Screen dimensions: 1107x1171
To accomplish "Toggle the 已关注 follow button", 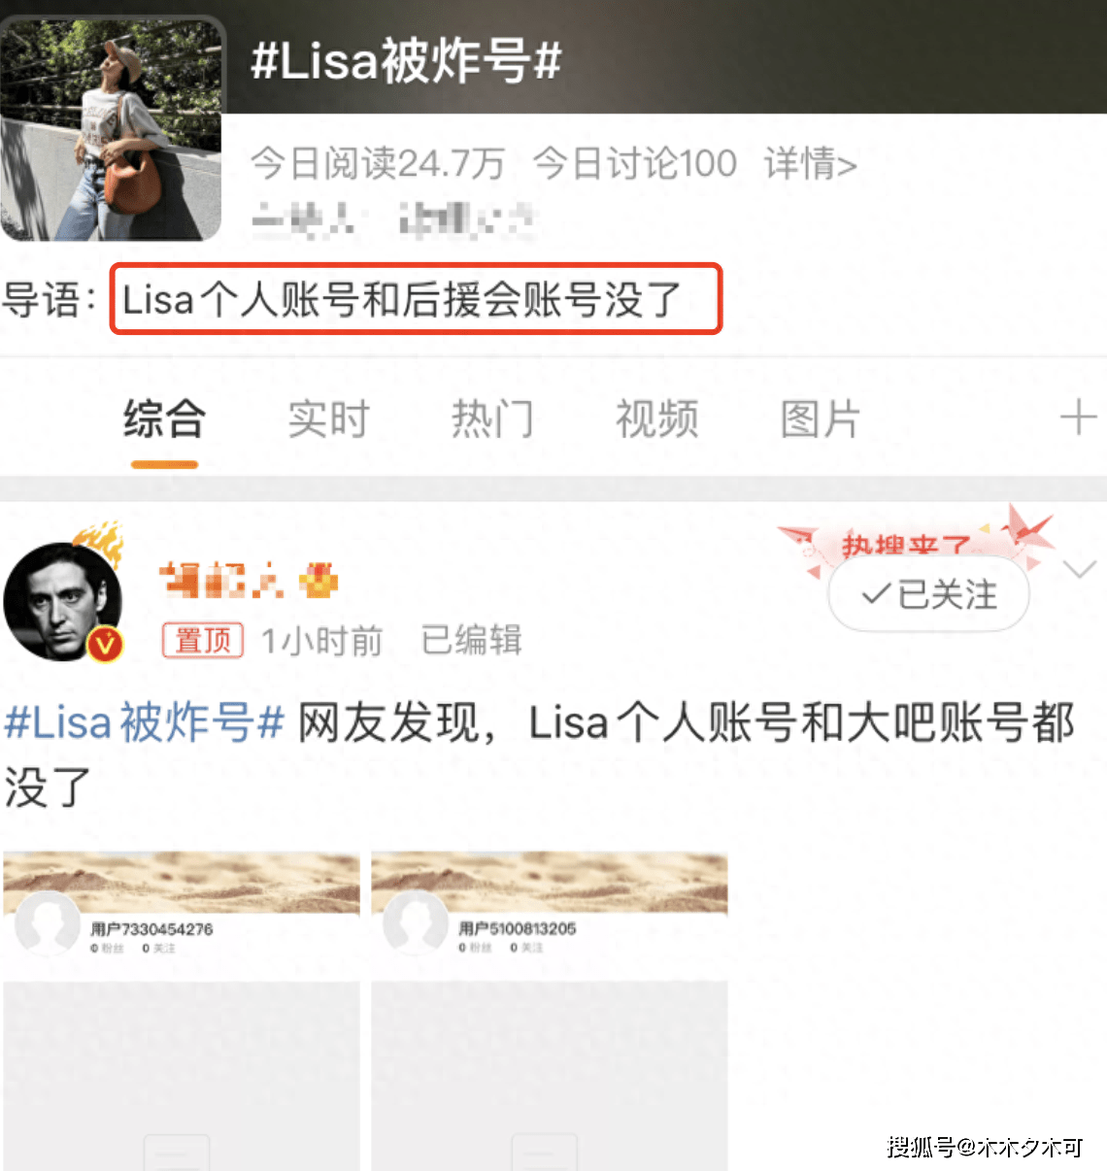I will [x=928, y=594].
